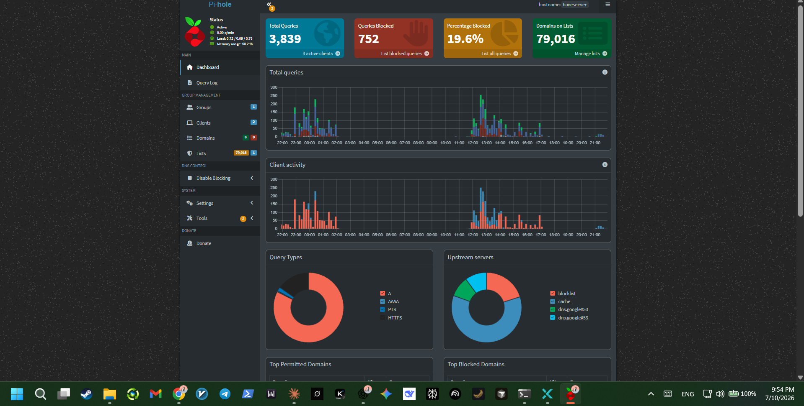Toggle the blocklist upstream legend checkbox
Image resolution: width=804 pixels, height=406 pixels.
click(x=553, y=294)
